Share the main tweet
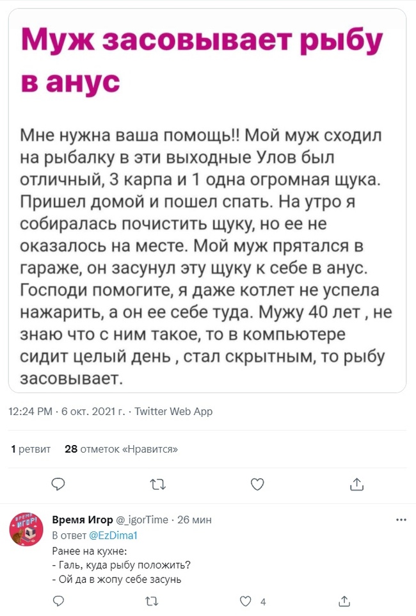 (357, 483)
